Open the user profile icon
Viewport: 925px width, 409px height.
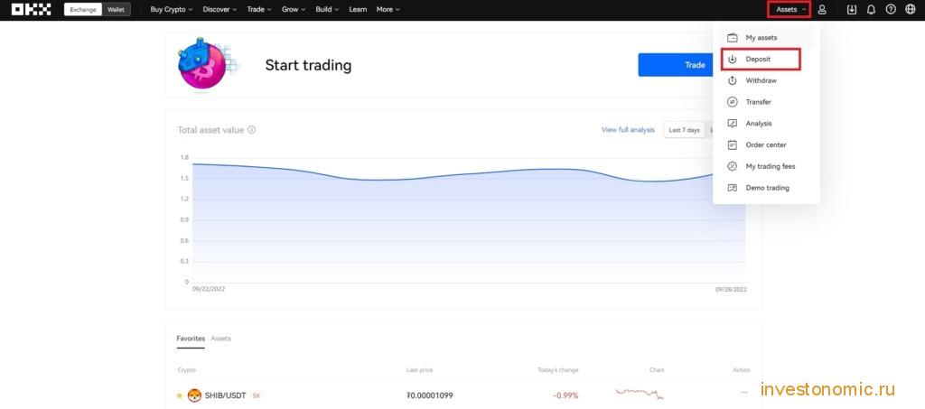(822, 9)
